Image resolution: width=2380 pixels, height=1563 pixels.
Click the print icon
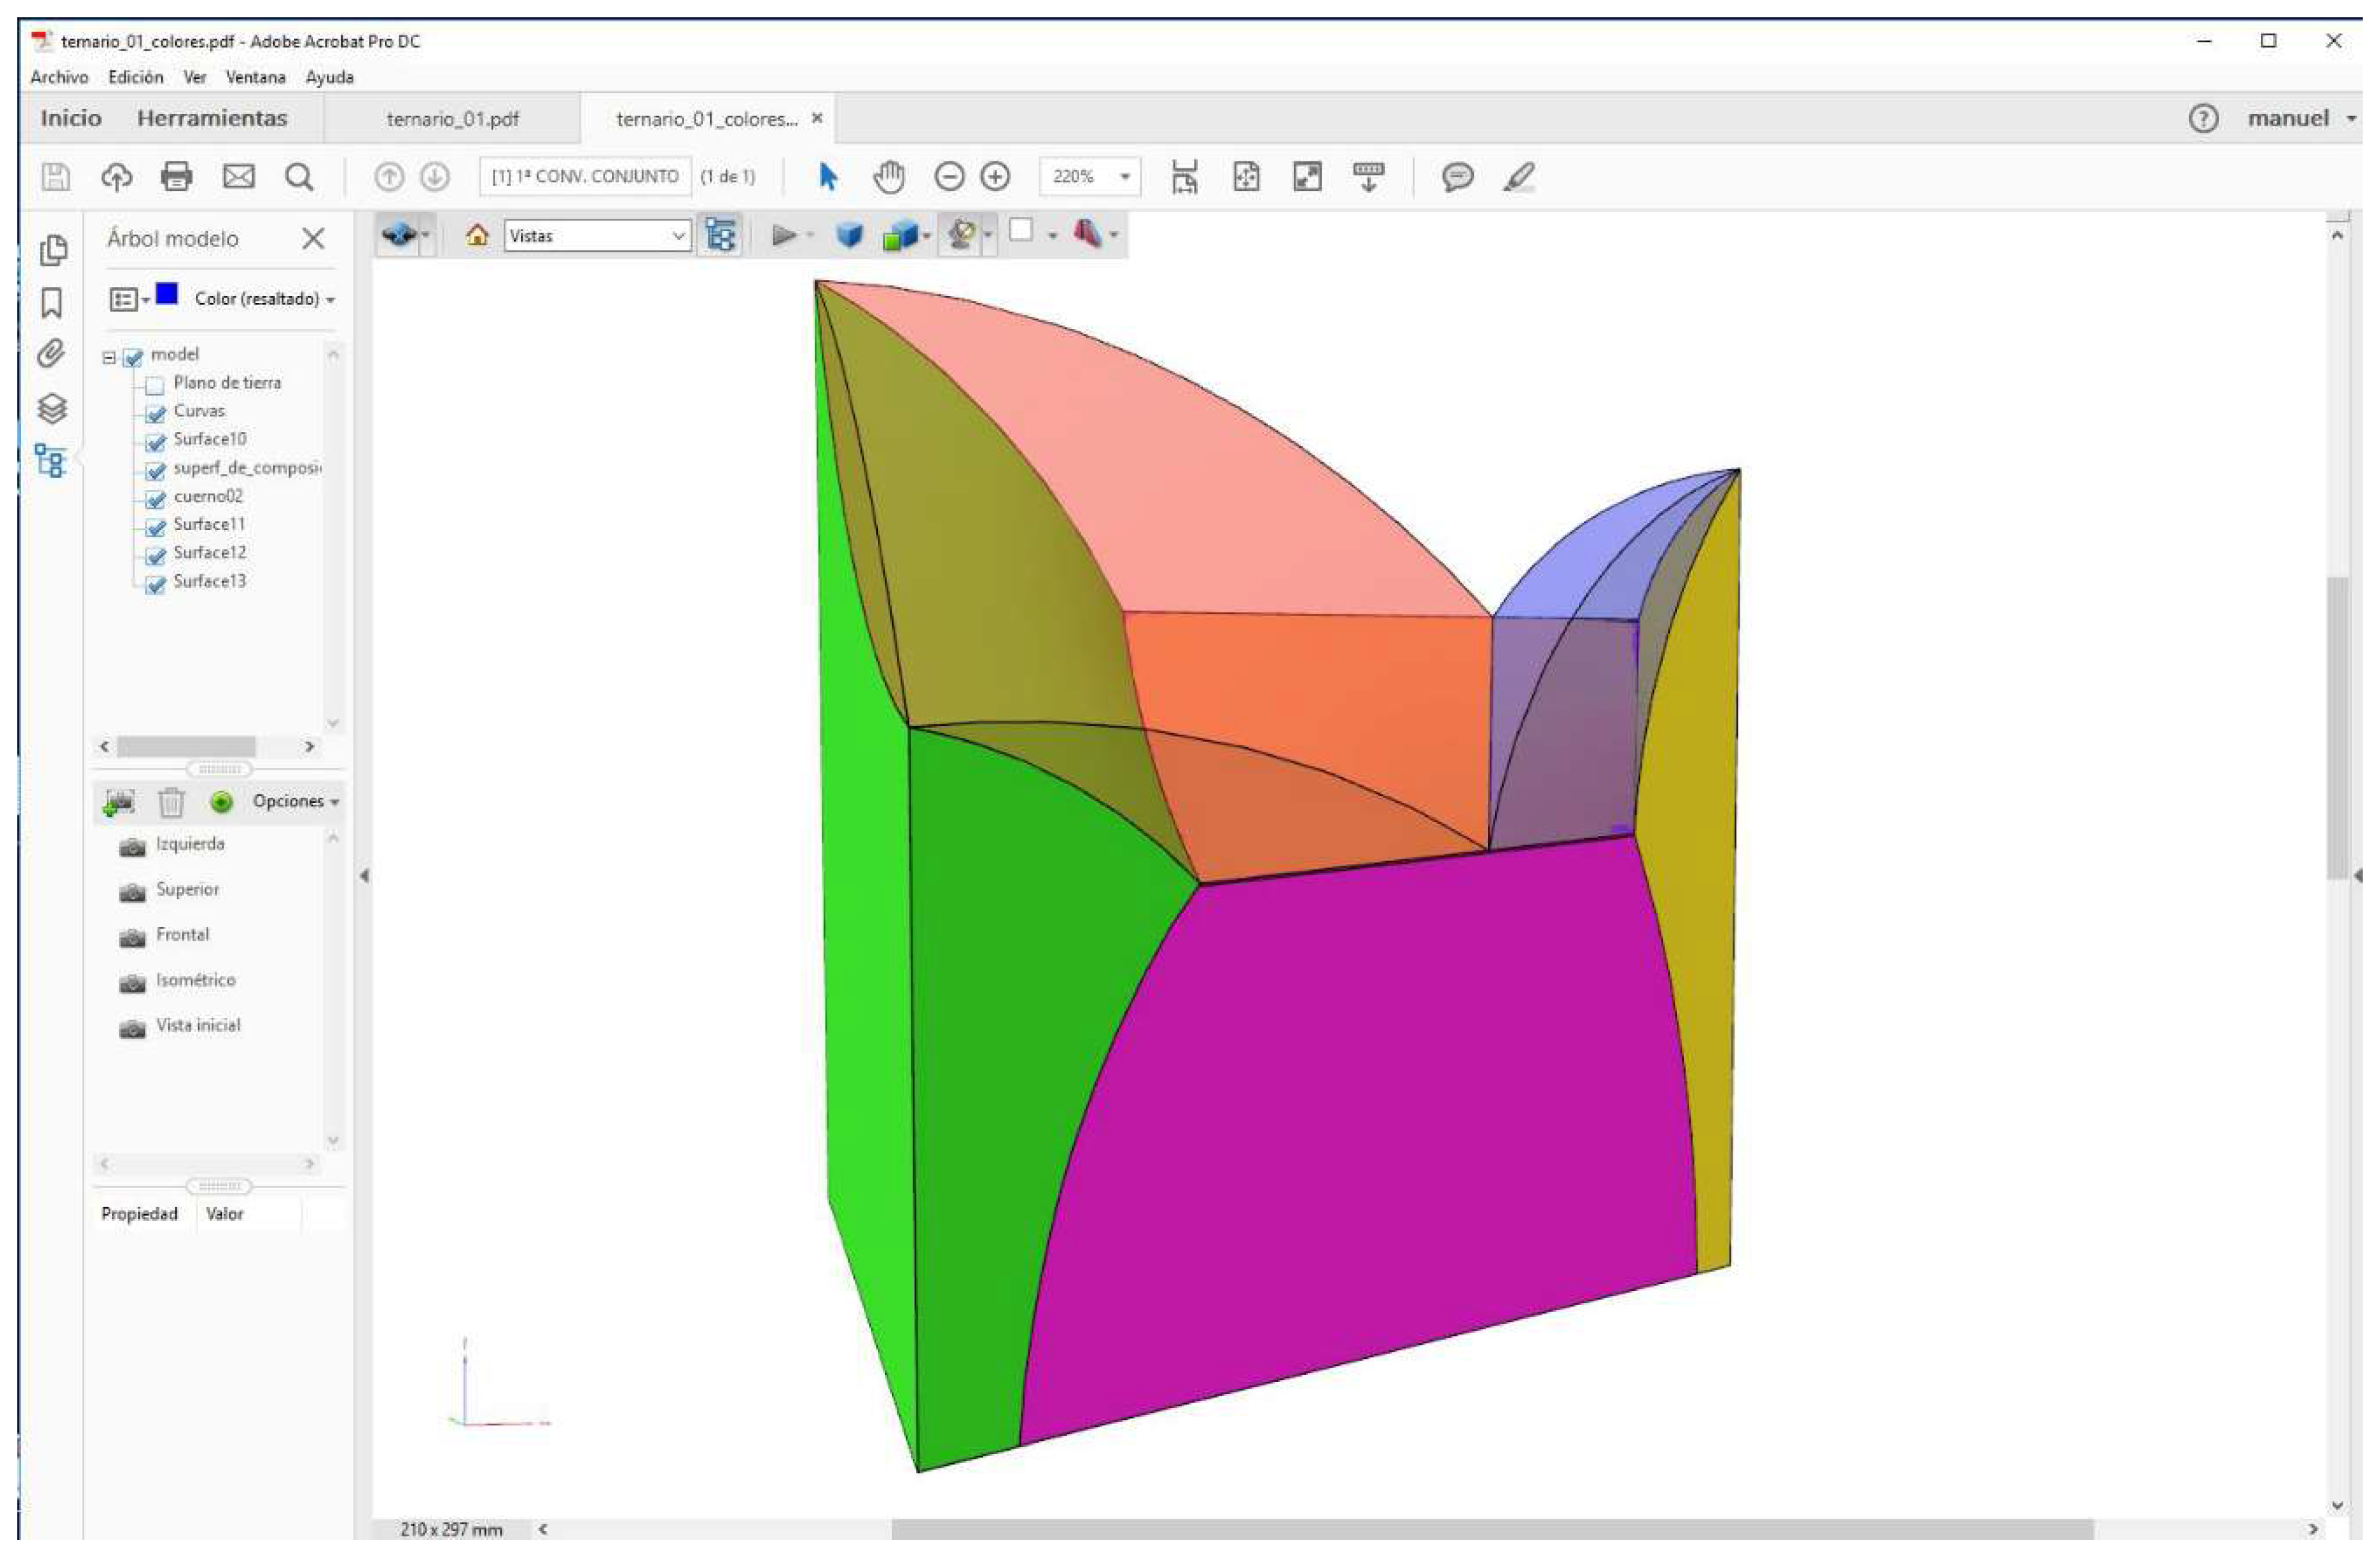tap(177, 177)
